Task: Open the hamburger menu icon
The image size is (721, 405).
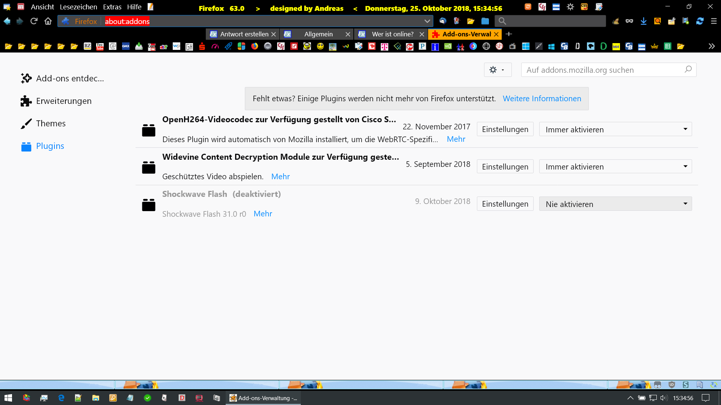Action: tap(713, 21)
